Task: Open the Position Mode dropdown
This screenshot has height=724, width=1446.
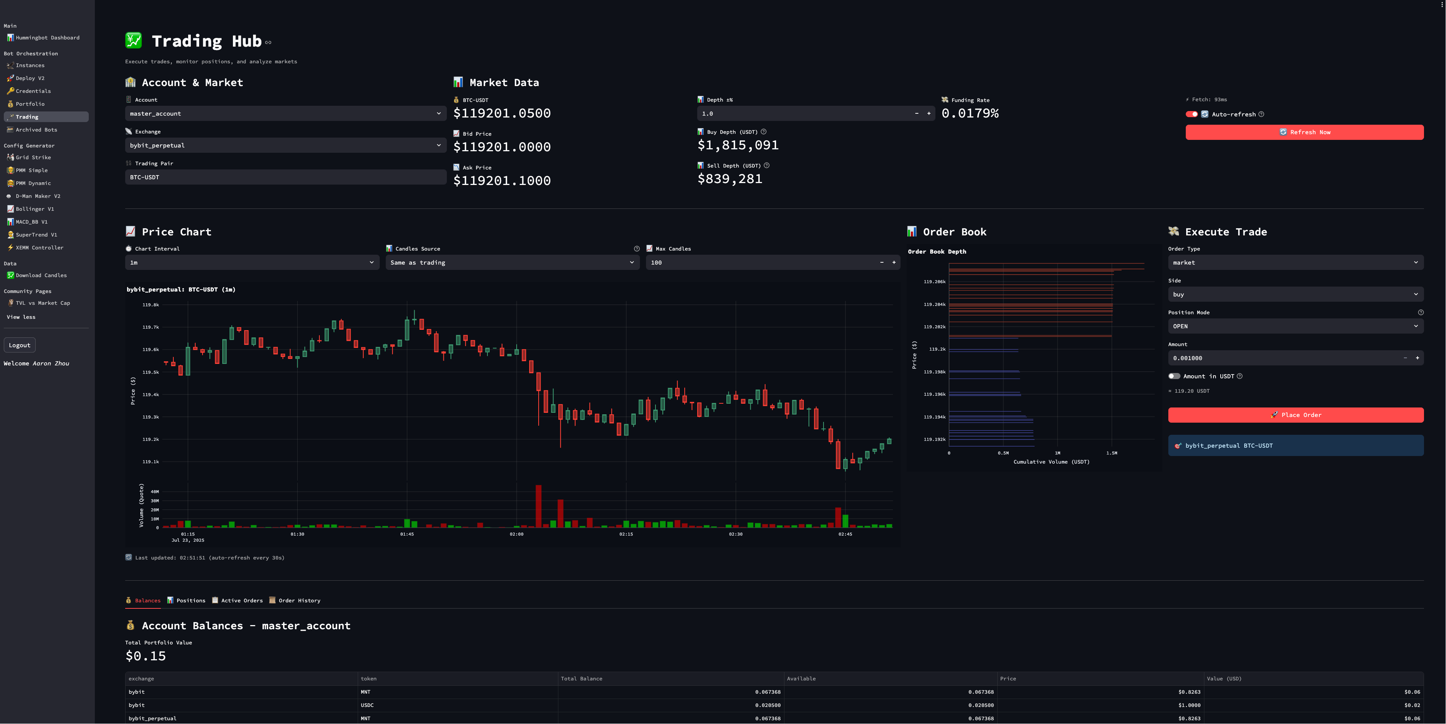Action: pos(1295,326)
